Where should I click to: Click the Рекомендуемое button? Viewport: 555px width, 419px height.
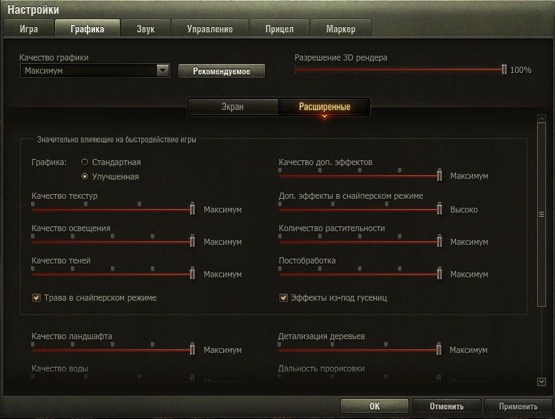pos(222,71)
